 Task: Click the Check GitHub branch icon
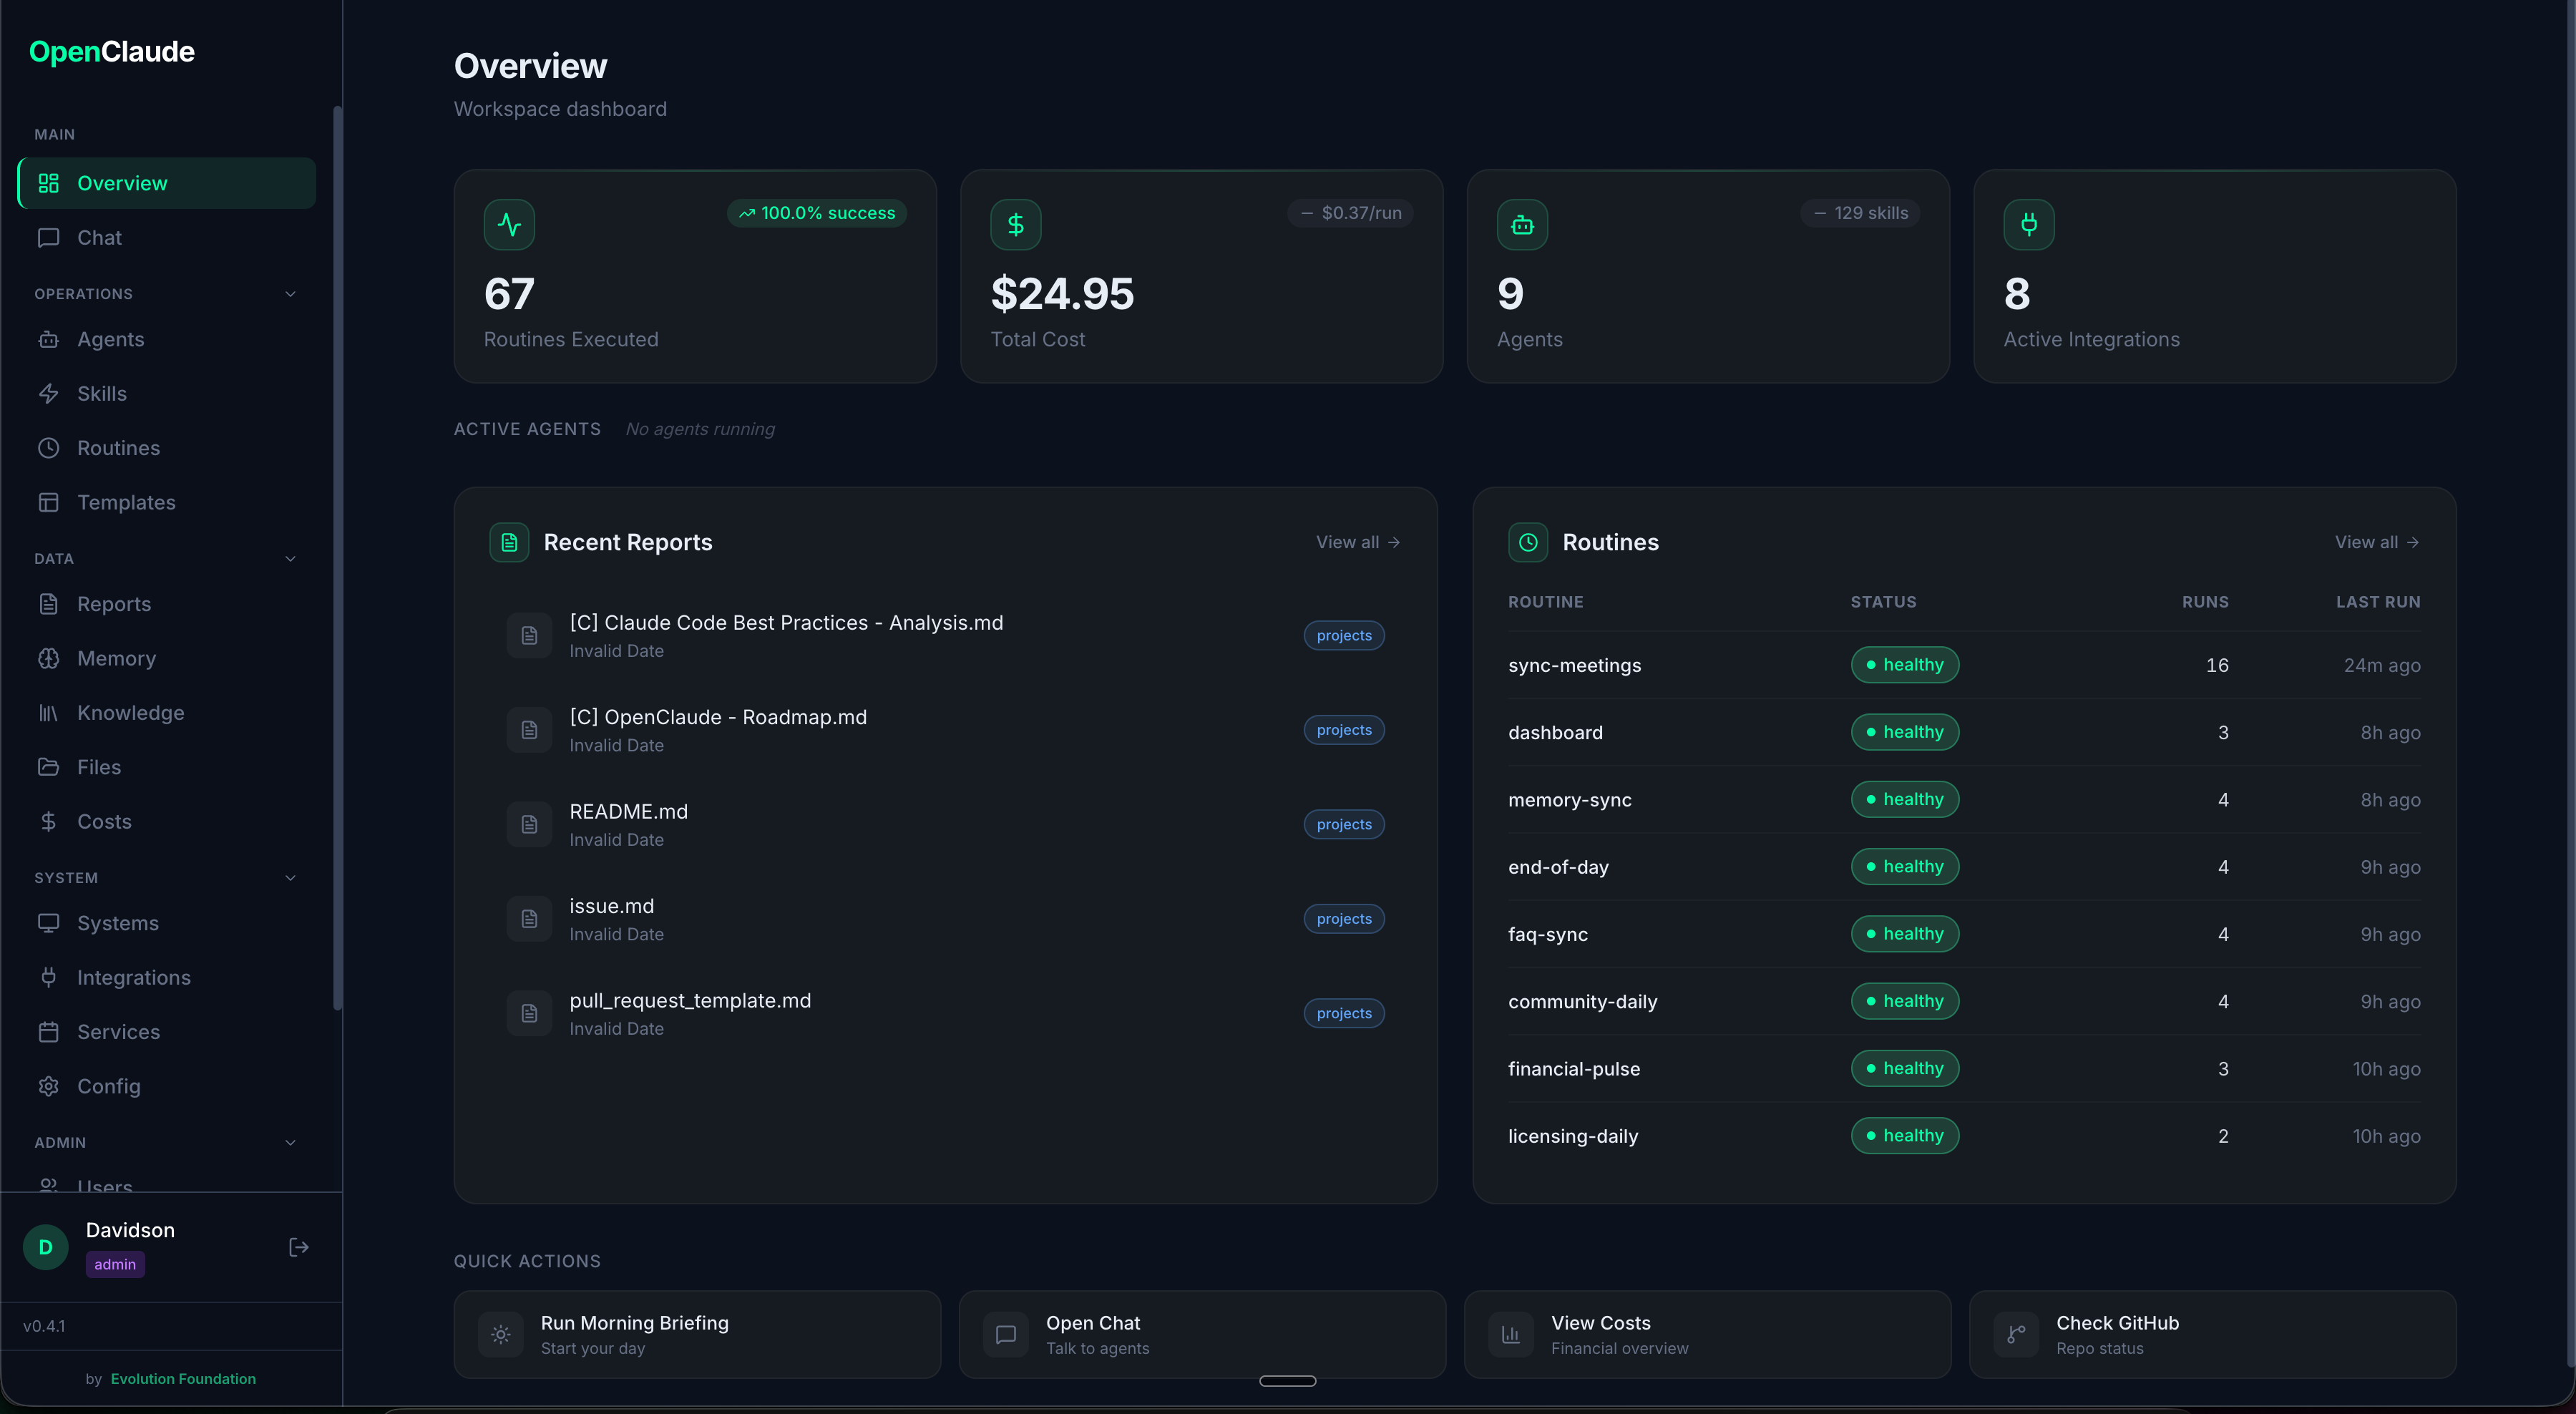(x=2016, y=1334)
